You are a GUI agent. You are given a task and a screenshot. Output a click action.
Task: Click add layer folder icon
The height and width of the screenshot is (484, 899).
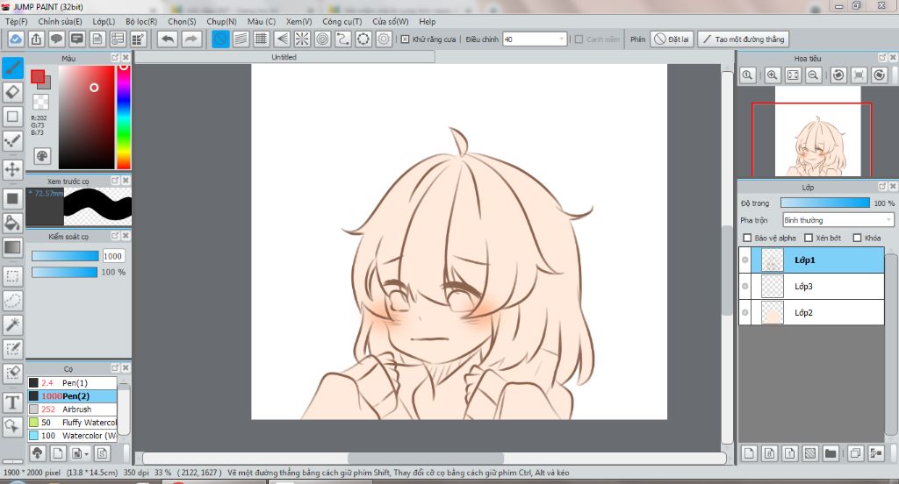click(x=831, y=453)
